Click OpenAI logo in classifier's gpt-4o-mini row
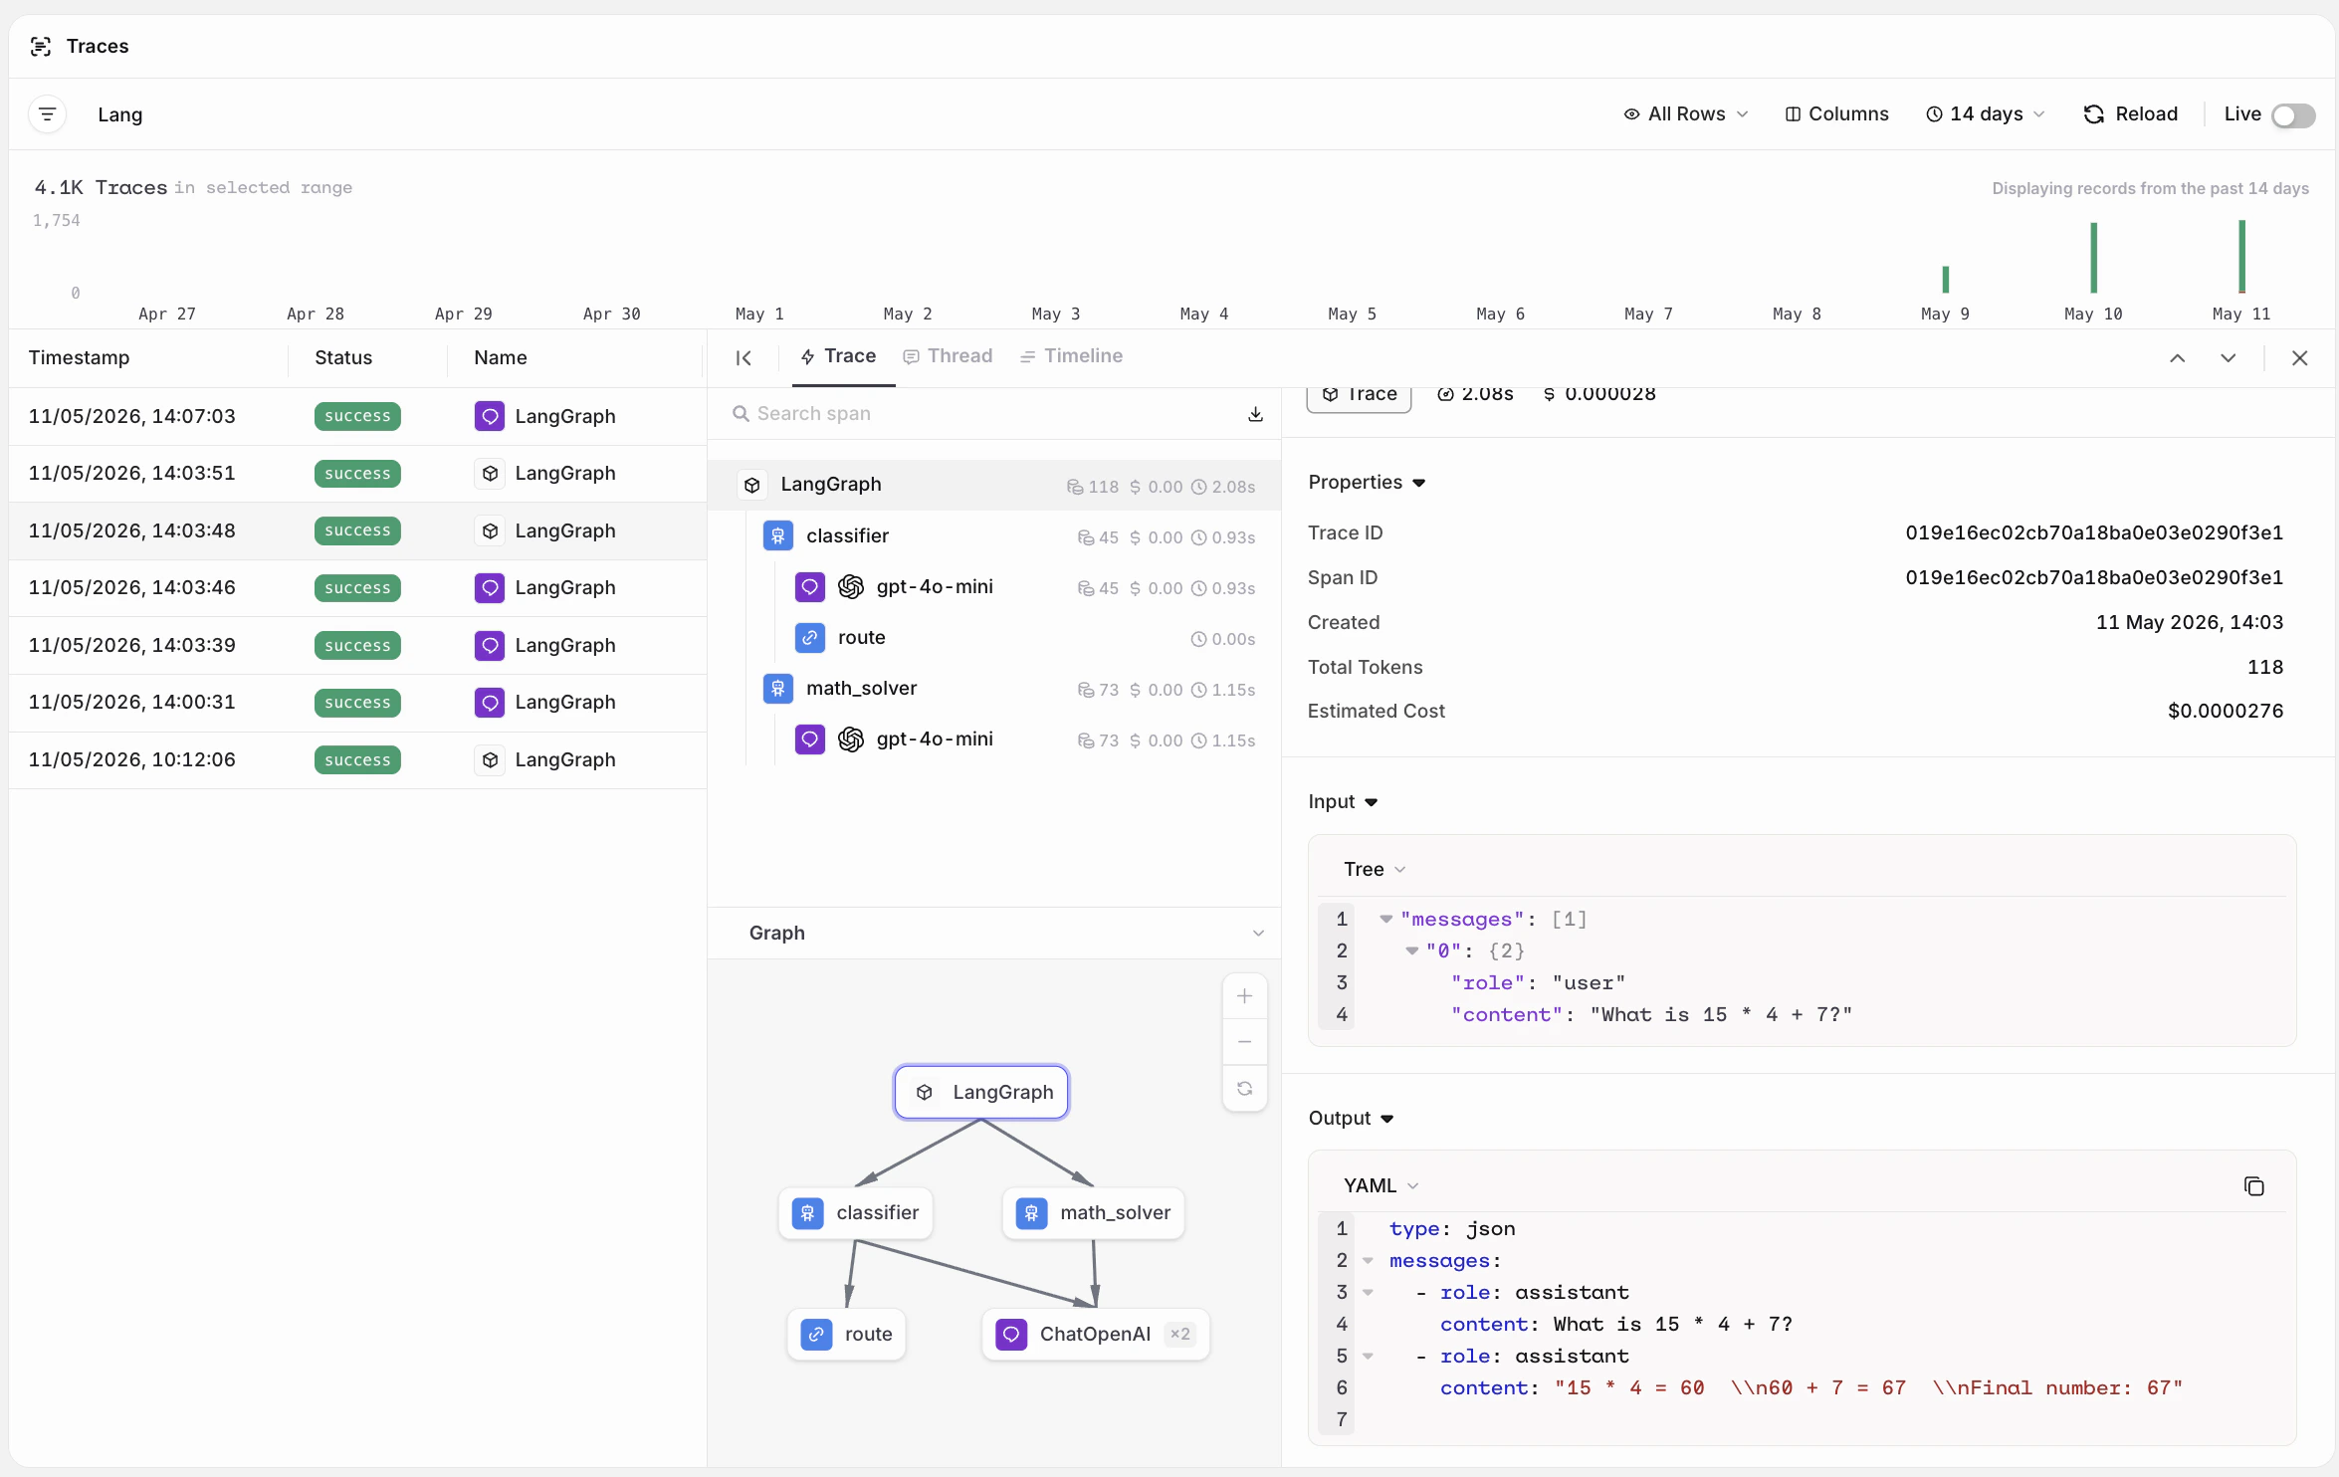 tap(851, 587)
